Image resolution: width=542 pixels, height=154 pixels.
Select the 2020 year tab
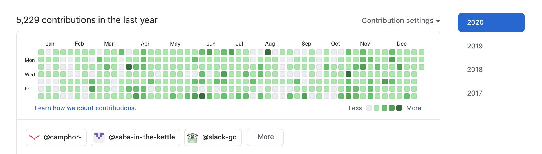coord(491,22)
